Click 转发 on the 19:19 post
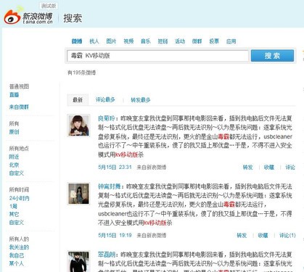Screen dimensions: 304x272 pyautogui.click(x=242, y=235)
